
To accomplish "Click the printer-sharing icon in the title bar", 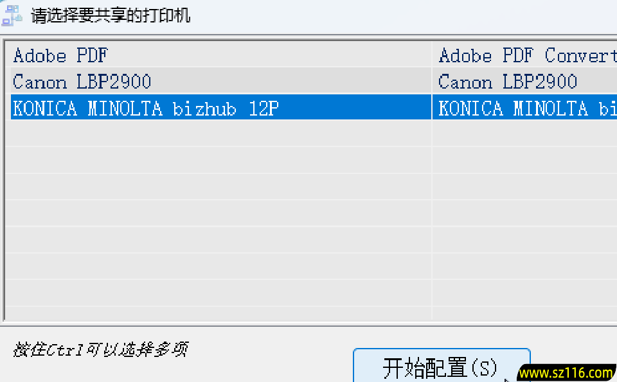I will click(12, 15).
